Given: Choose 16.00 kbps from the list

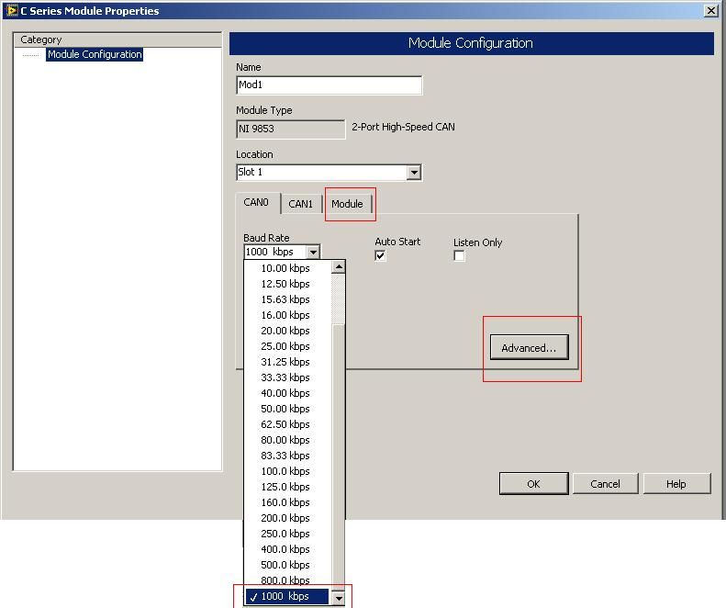Looking at the screenshot, I should pyautogui.click(x=287, y=315).
